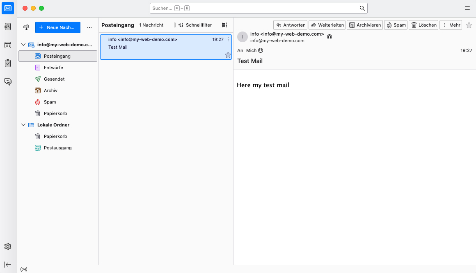The image size is (476, 273).
Task: Click the Antworten button
Action: 291,25
